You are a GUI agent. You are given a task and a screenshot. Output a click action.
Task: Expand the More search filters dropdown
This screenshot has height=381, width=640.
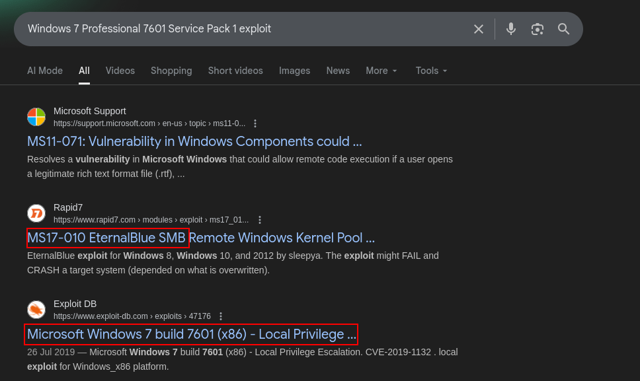381,71
